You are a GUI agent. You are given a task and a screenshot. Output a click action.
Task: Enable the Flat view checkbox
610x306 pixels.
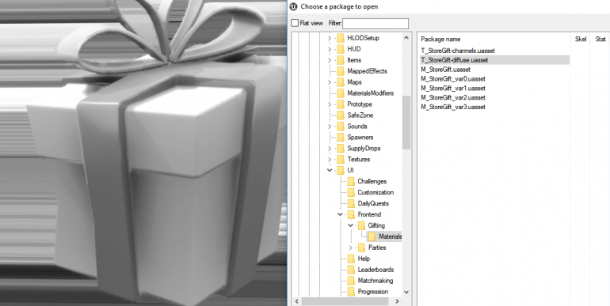(295, 23)
